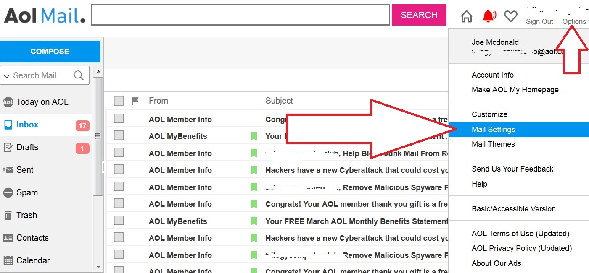Screen dimensions: 589x273
Task: Click the sidebar collapse handle
Action: (104, 167)
